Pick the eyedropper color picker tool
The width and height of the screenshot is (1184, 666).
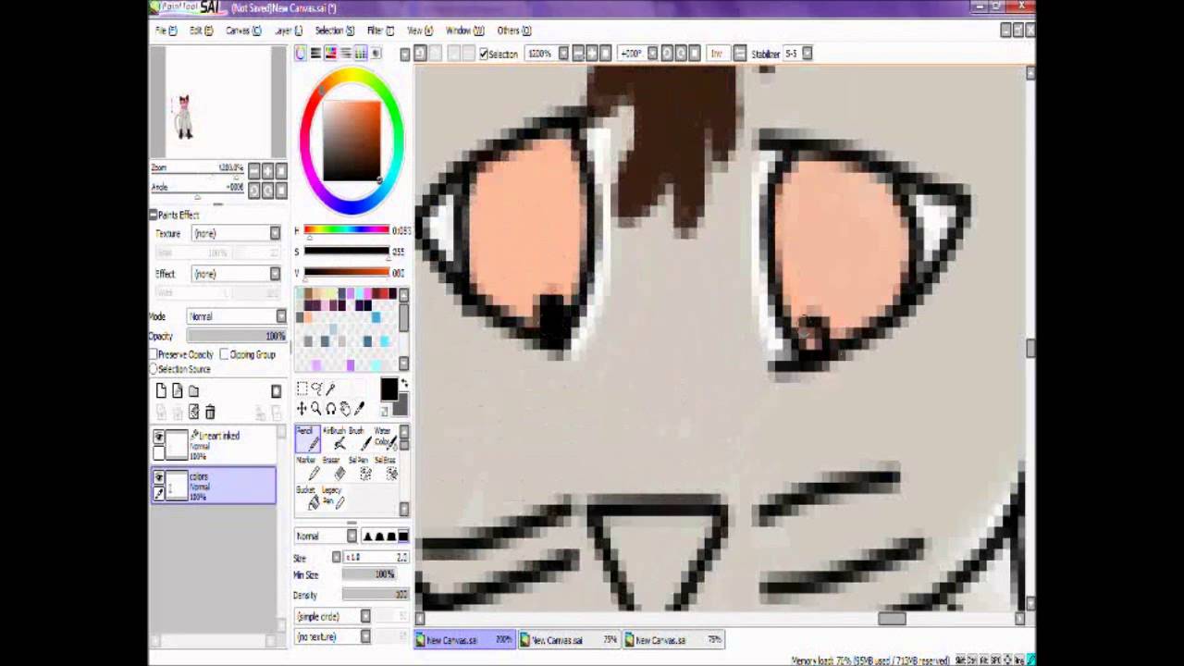(x=360, y=408)
